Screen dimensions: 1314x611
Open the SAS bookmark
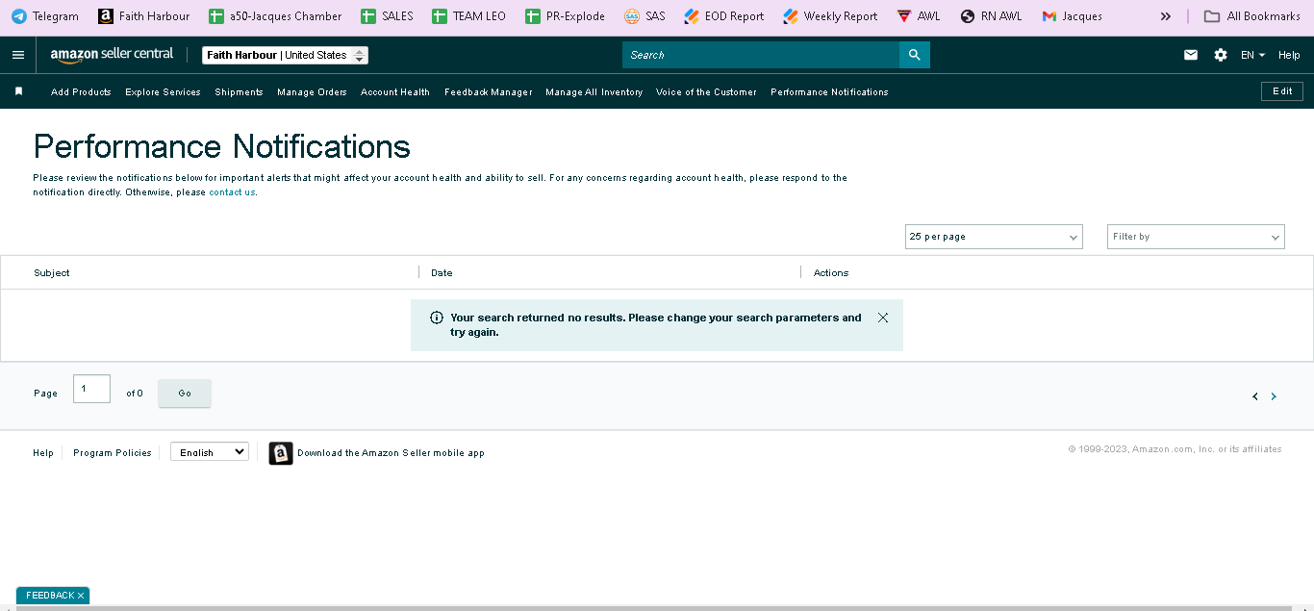point(644,16)
